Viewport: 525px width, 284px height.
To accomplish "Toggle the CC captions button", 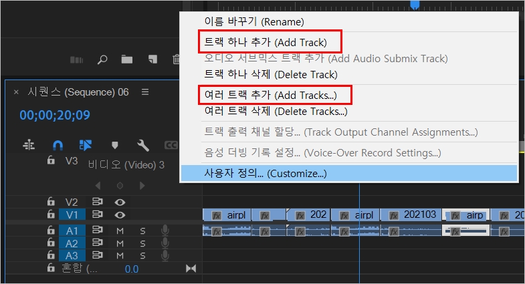I will tap(171, 145).
